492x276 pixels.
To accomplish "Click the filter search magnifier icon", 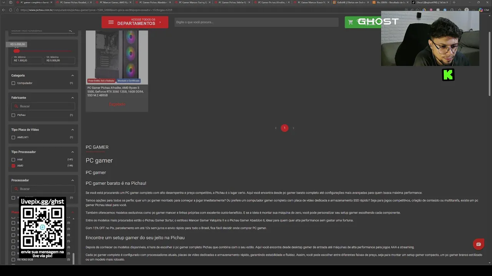I will coord(70,31).
